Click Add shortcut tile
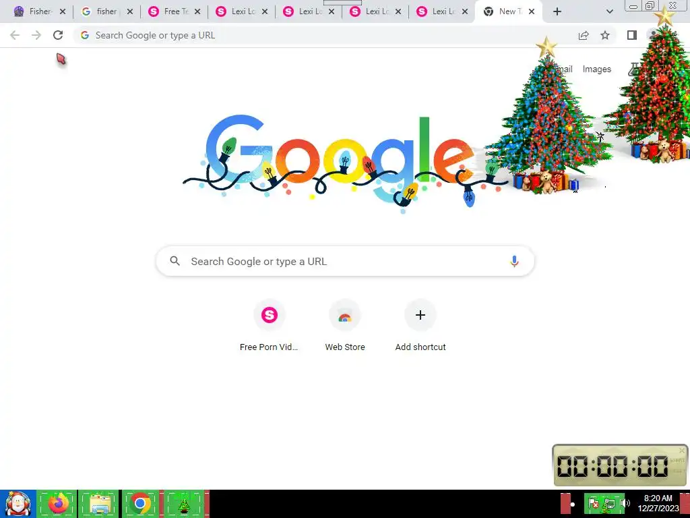Screen dimensions: 690x518 pyautogui.click(x=420, y=326)
